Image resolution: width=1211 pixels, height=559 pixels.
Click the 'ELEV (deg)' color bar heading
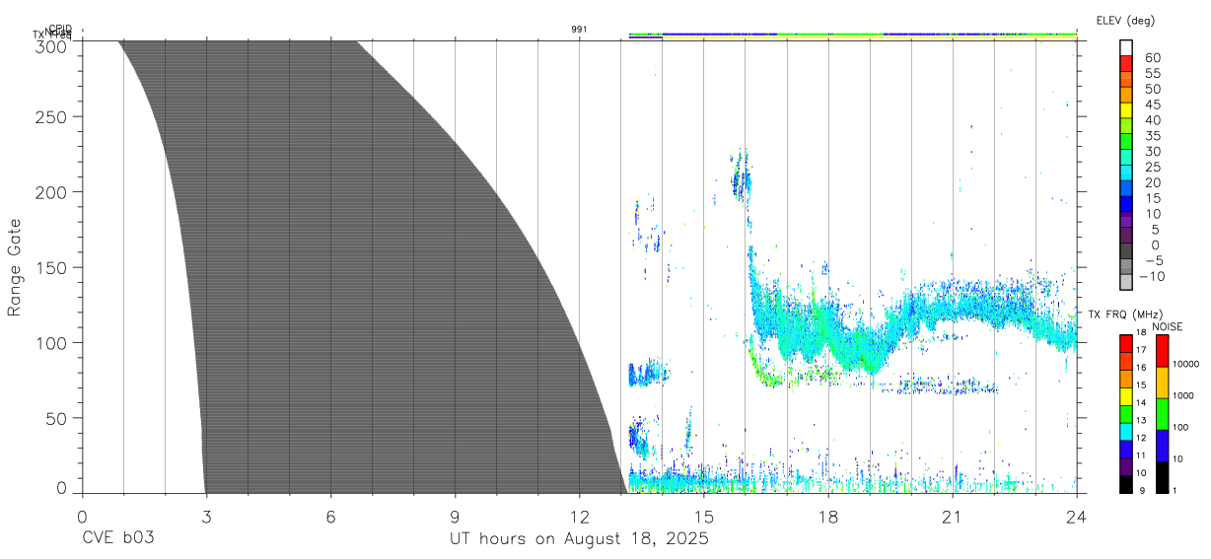click(x=1125, y=20)
